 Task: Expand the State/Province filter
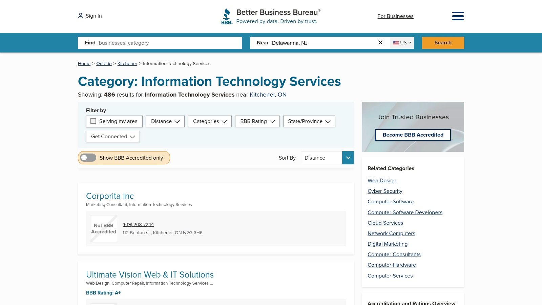tap(309, 121)
